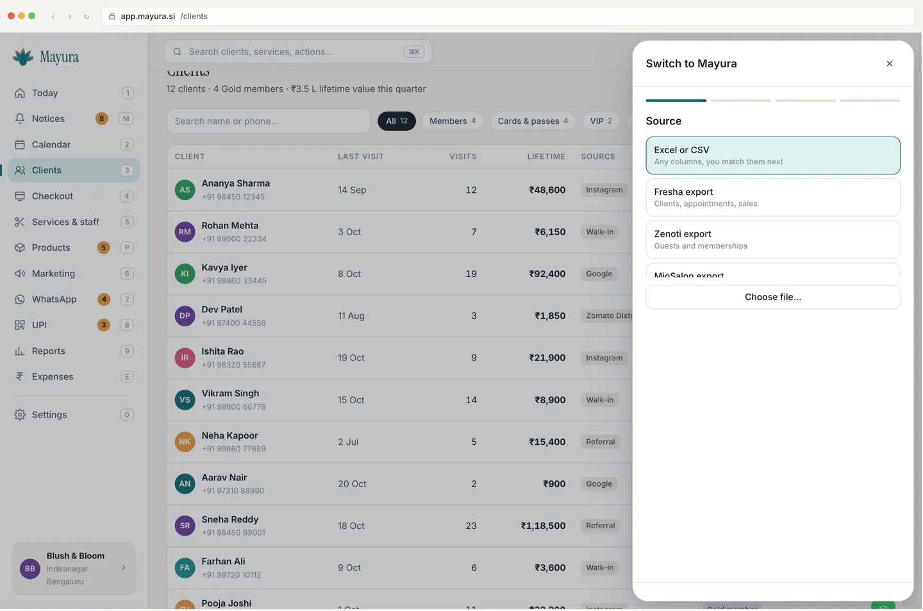
Task: Click the Notices bell icon
Action: (x=20, y=119)
